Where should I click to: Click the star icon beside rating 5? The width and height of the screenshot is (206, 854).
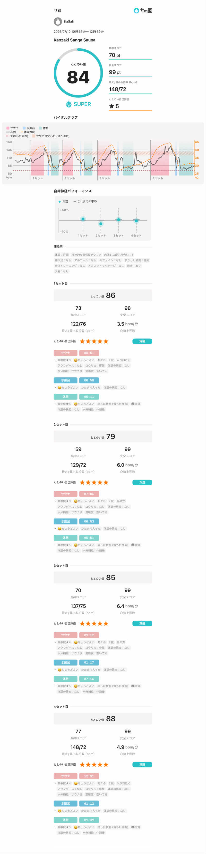tap(111, 106)
